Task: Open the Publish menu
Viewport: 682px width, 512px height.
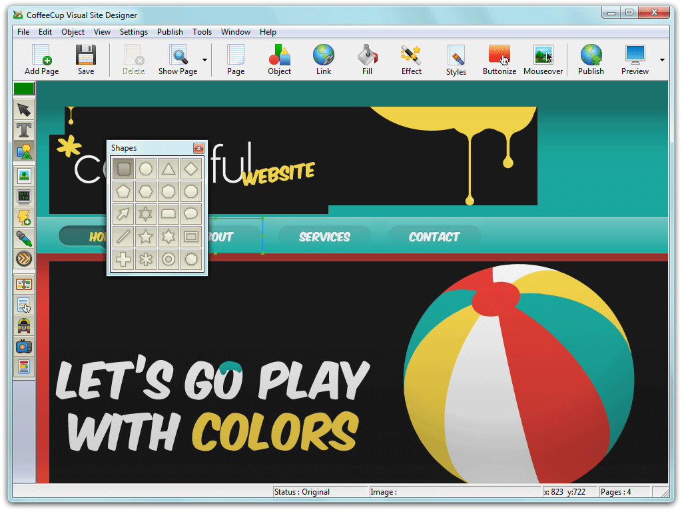Action: pyautogui.click(x=170, y=31)
